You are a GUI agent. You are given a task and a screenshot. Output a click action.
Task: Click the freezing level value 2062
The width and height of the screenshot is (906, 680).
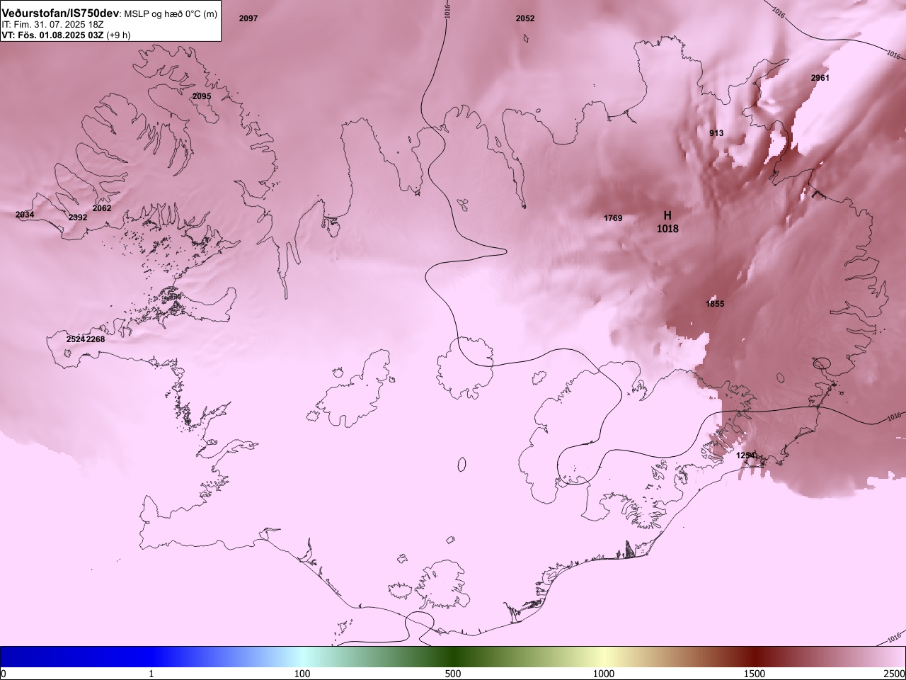tap(102, 208)
